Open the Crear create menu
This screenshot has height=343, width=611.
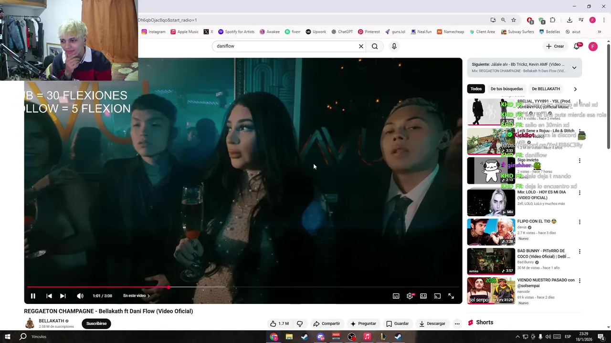tap(555, 46)
